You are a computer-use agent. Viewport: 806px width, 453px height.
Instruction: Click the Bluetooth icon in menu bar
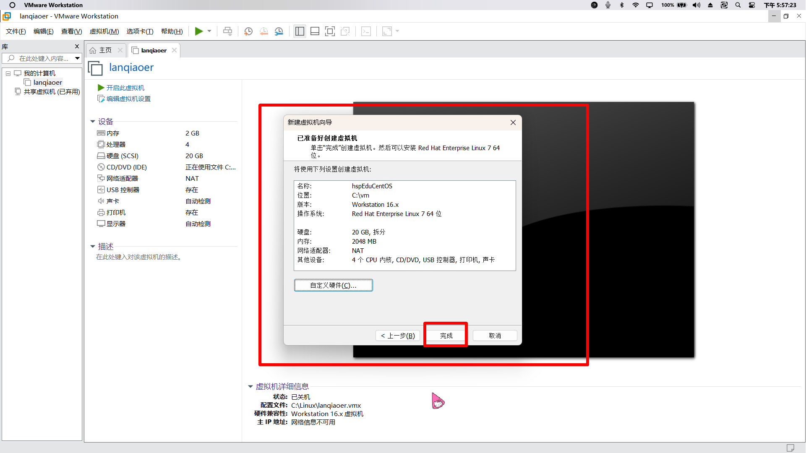(x=622, y=5)
